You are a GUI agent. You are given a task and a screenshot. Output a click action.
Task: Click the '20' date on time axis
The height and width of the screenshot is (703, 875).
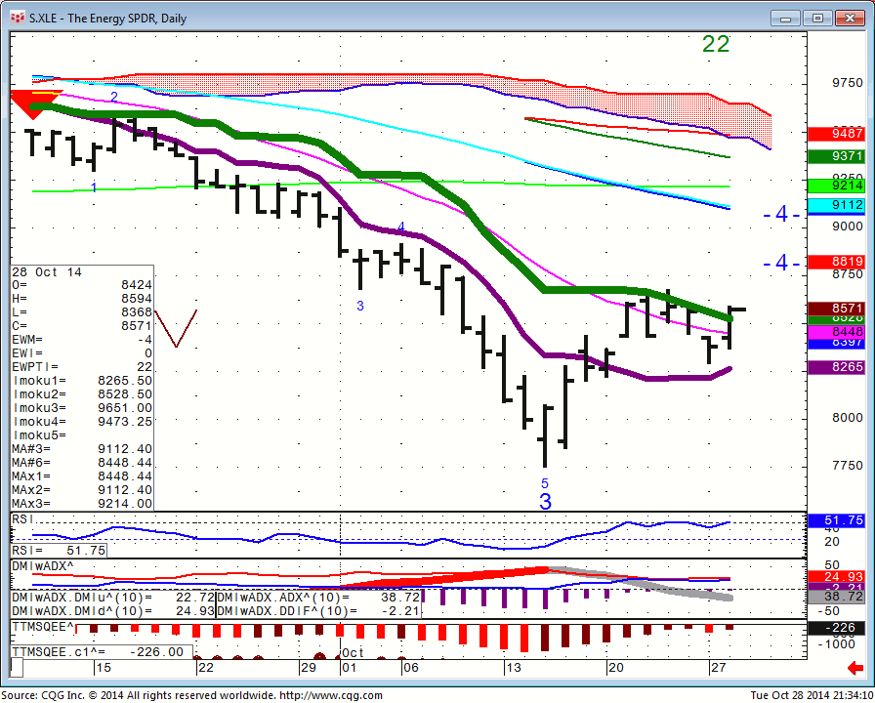coord(616,667)
